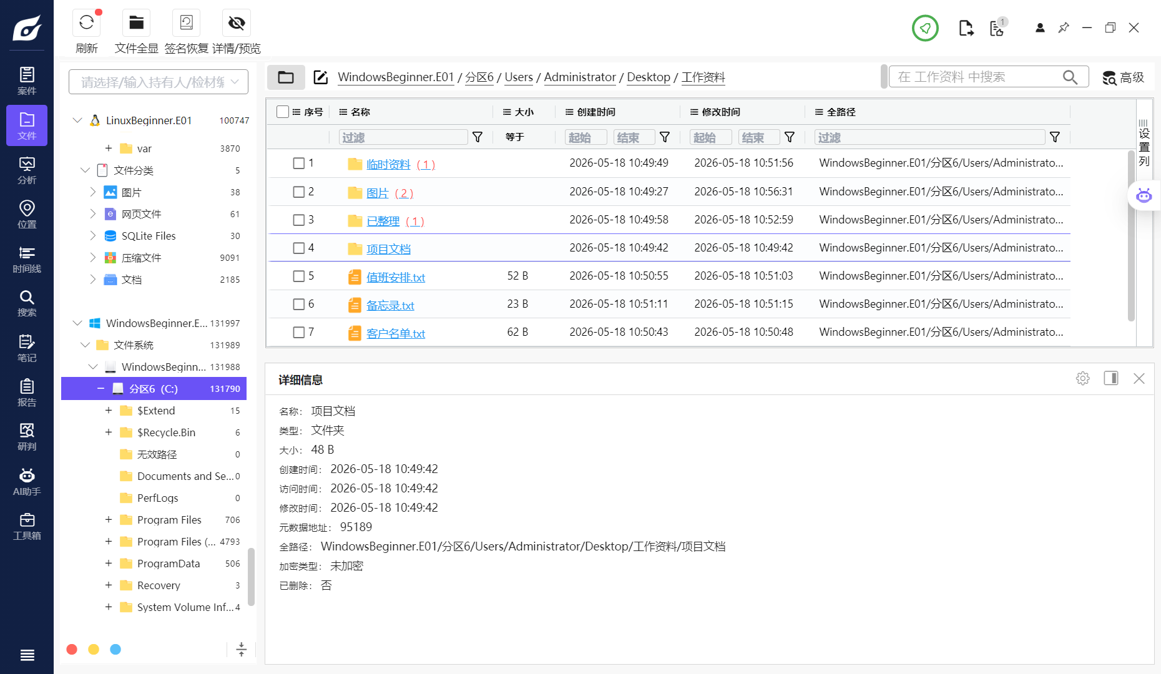
Task: Open 高级 advanced search
Action: click(x=1123, y=77)
